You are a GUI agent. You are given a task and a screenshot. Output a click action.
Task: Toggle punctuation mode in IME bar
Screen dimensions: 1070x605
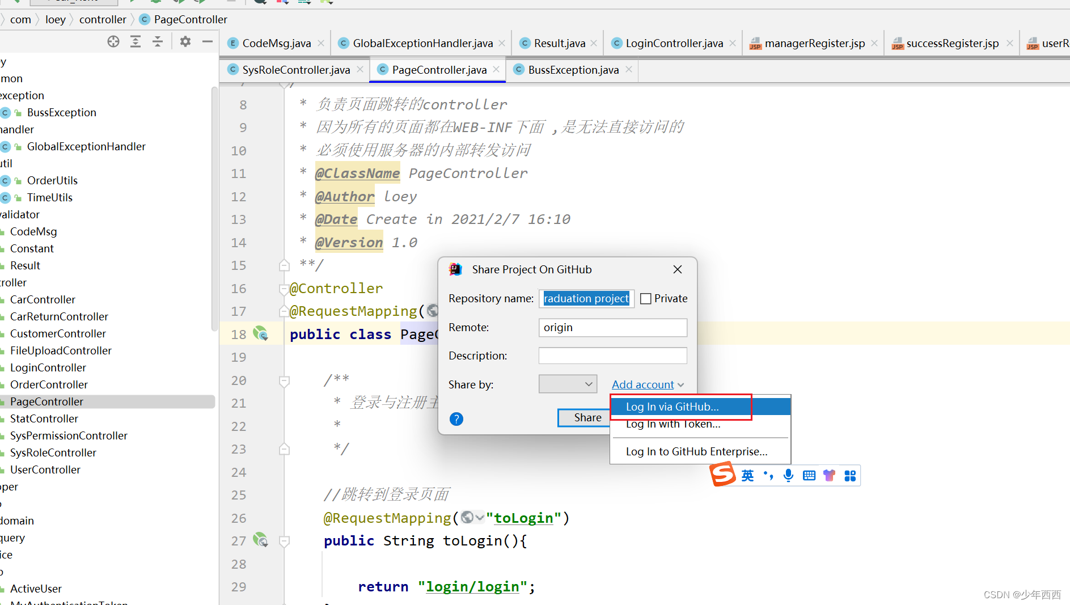coord(768,476)
